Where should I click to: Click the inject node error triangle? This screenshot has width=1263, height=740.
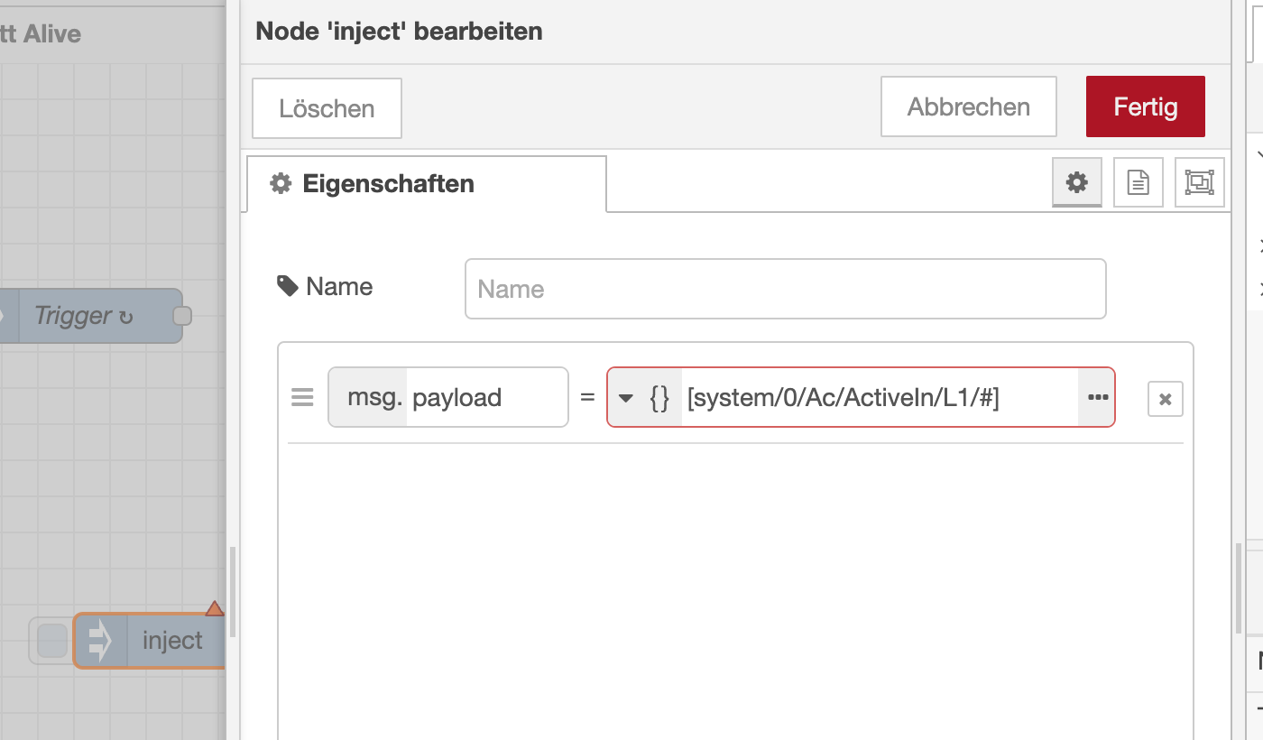tap(215, 609)
